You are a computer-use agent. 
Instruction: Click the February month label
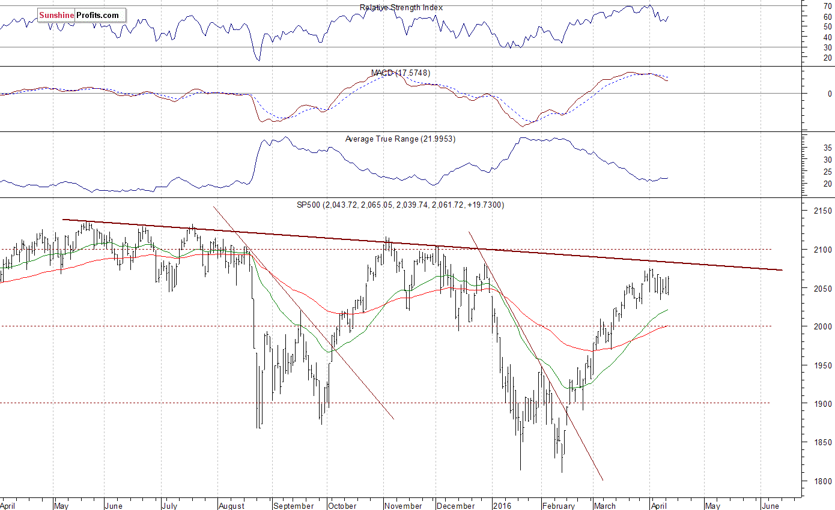(x=559, y=505)
